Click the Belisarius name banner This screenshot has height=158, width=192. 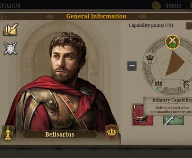pos(60,134)
